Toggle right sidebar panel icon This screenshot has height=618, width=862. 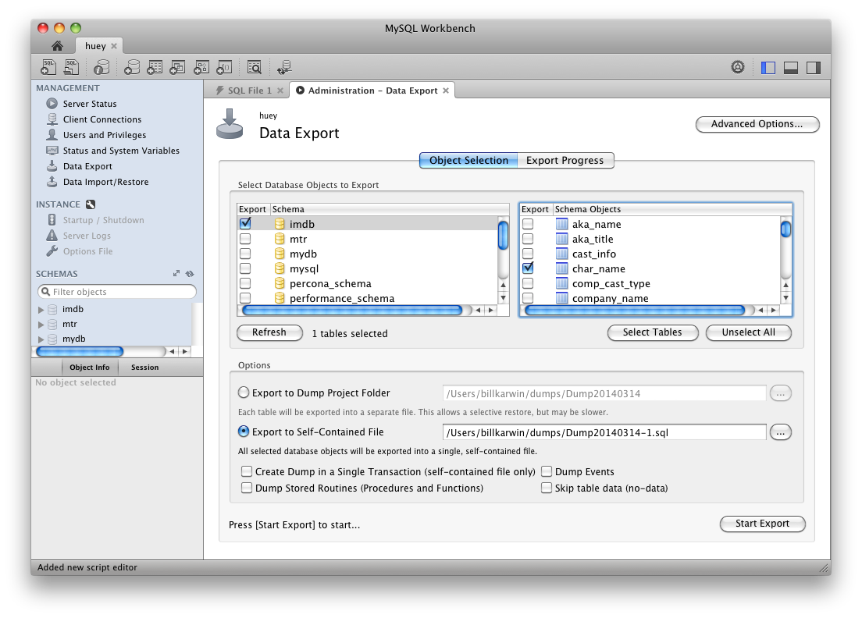coord(814,68)
